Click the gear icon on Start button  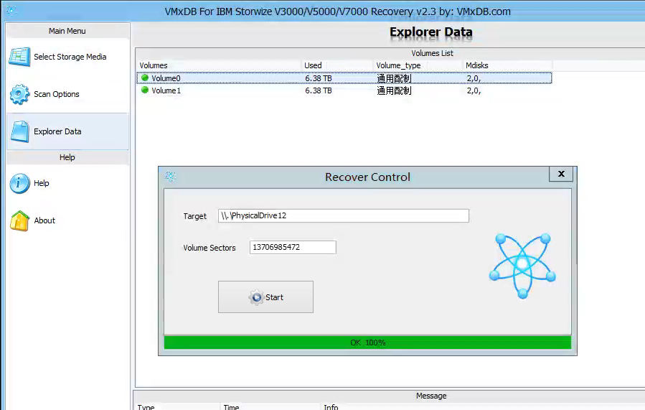(256, 297)
